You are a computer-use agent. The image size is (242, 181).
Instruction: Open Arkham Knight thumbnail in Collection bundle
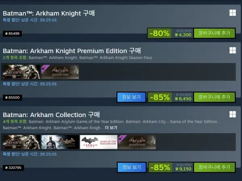point(21,142)
